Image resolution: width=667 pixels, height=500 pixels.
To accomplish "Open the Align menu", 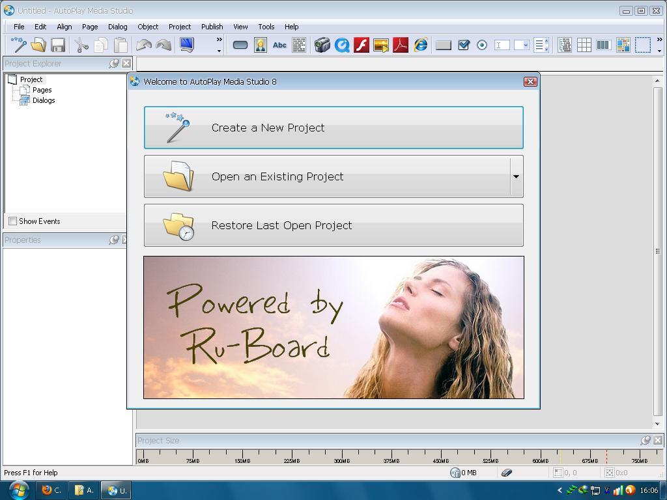I will pos(64,26).
